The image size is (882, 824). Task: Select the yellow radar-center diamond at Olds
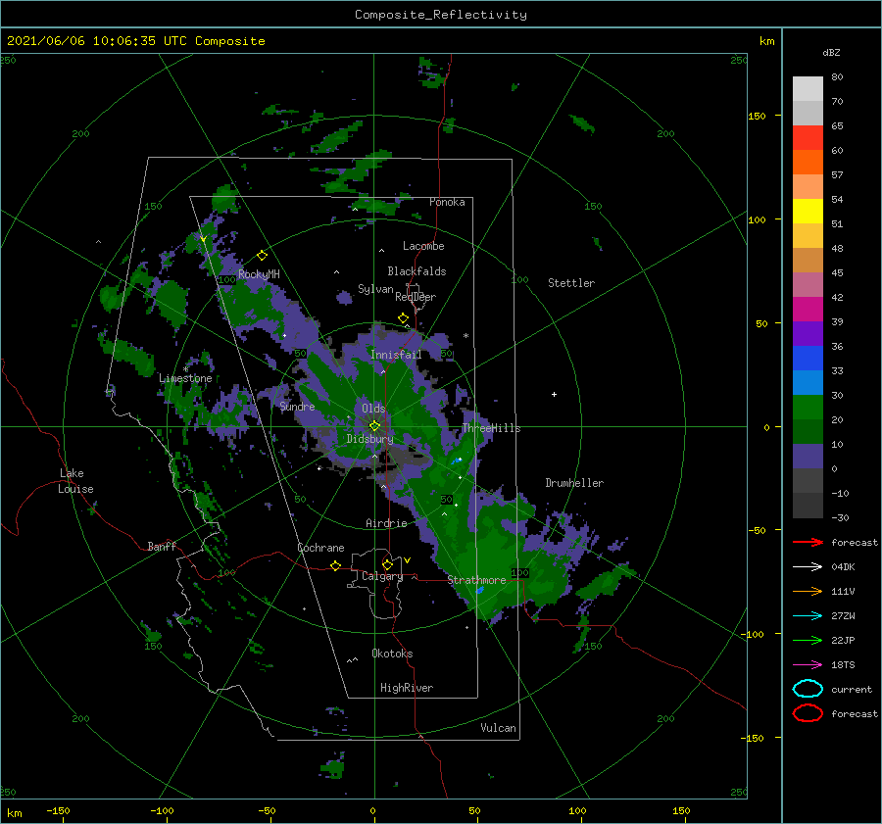(x=374, y=426)
